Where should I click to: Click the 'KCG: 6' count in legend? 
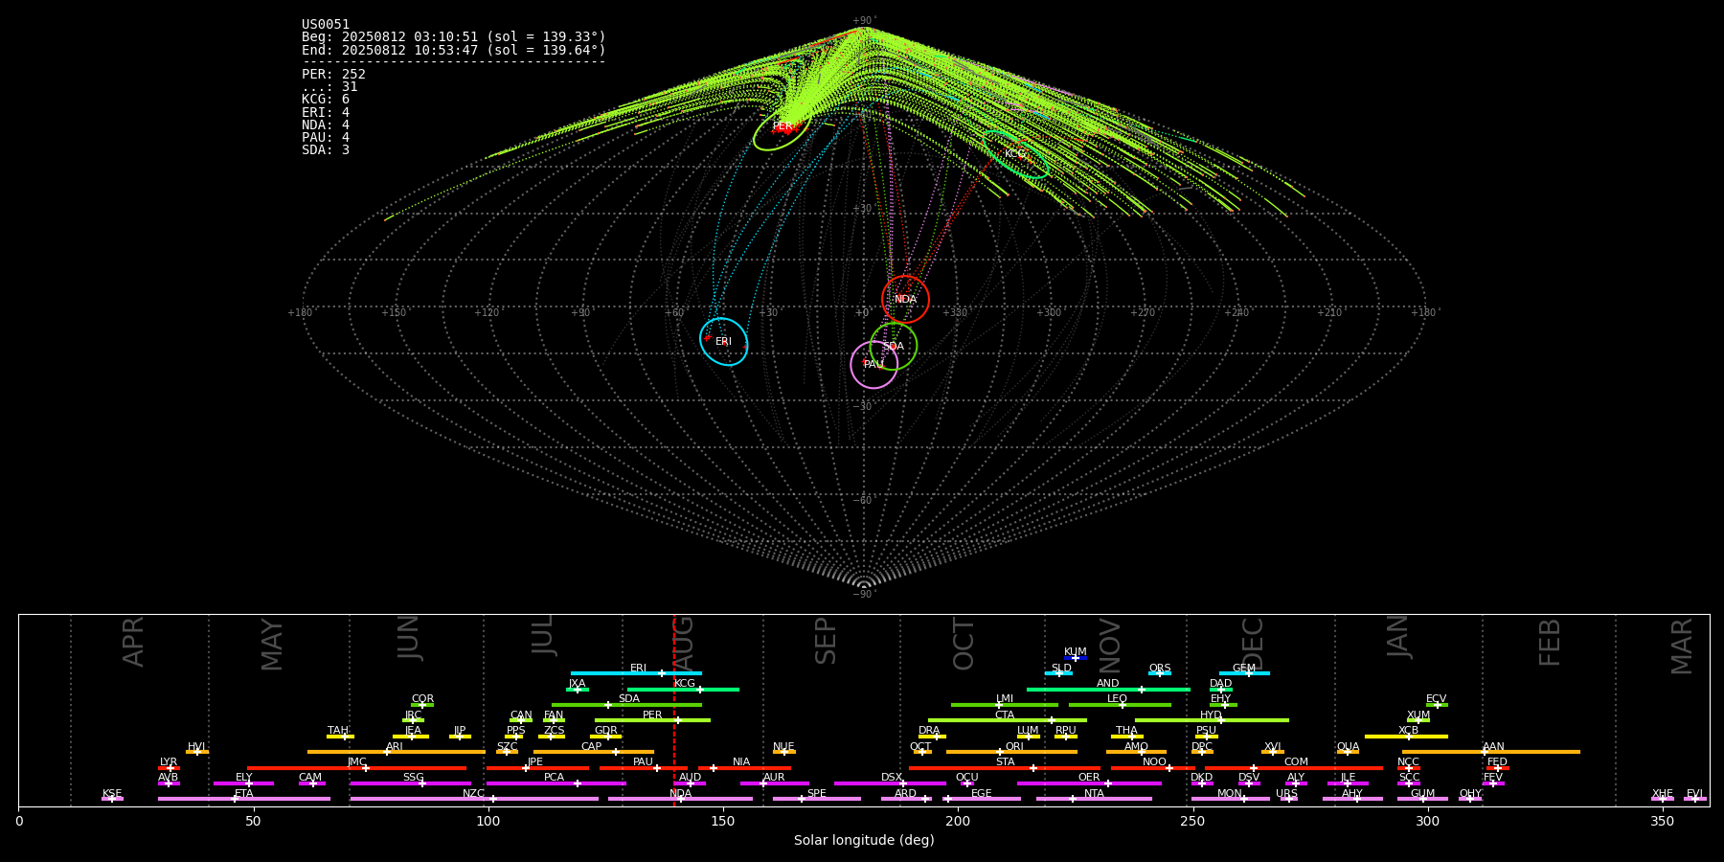(x=326, y=99)
